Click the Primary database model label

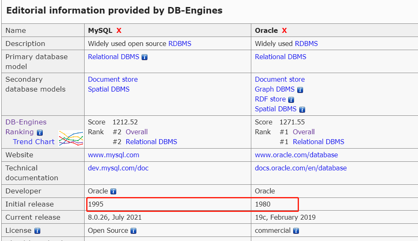coord(37,62)
